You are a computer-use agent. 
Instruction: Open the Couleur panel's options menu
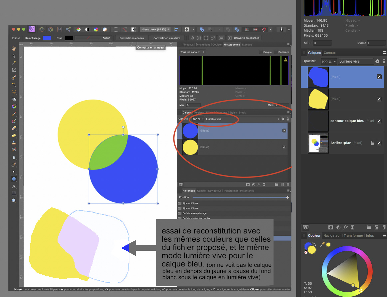pos(385,235)
